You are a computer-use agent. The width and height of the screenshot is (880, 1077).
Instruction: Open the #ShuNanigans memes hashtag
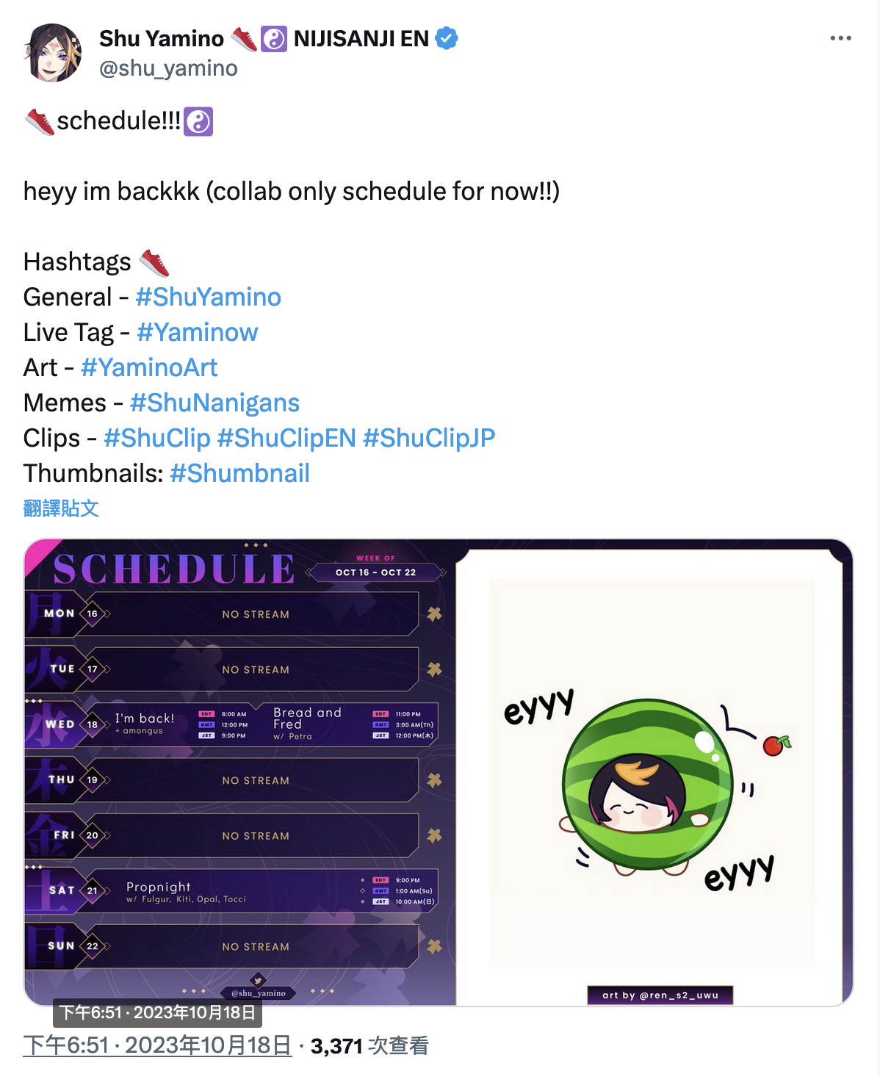214,403
